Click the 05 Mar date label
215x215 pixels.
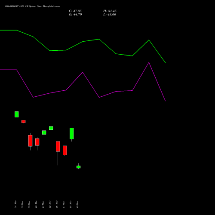(x=22, y=204)
